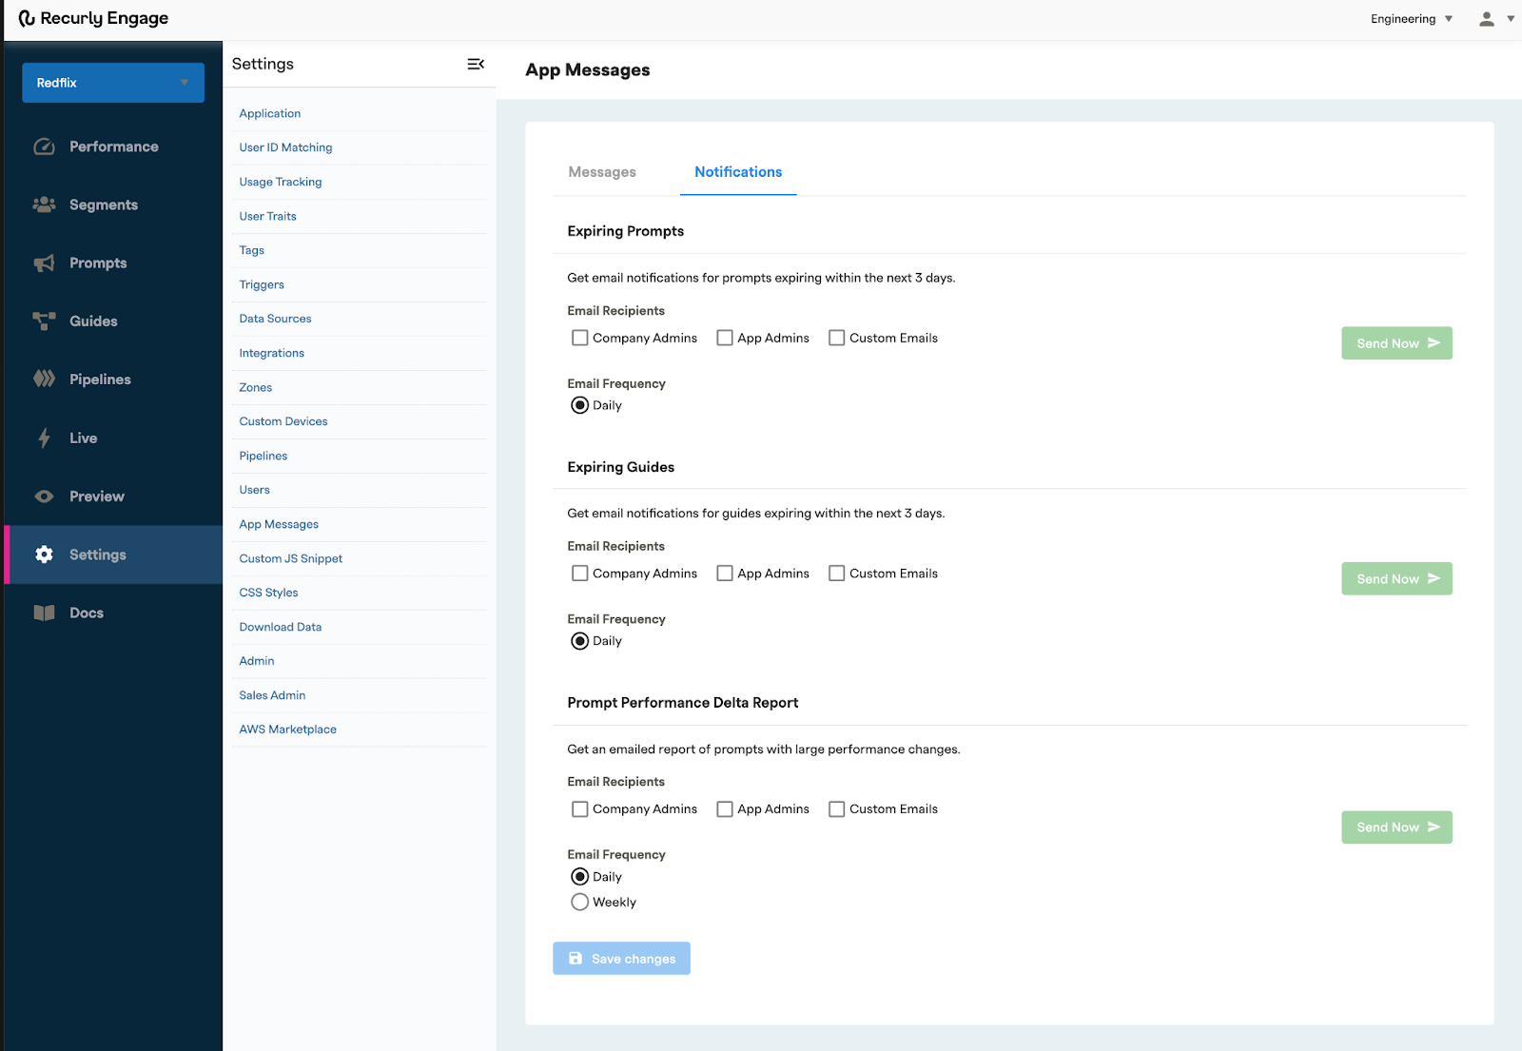Check App Admins under Expiring Guides
This screenshot has height=1051, width=1522.
point(725,574)
